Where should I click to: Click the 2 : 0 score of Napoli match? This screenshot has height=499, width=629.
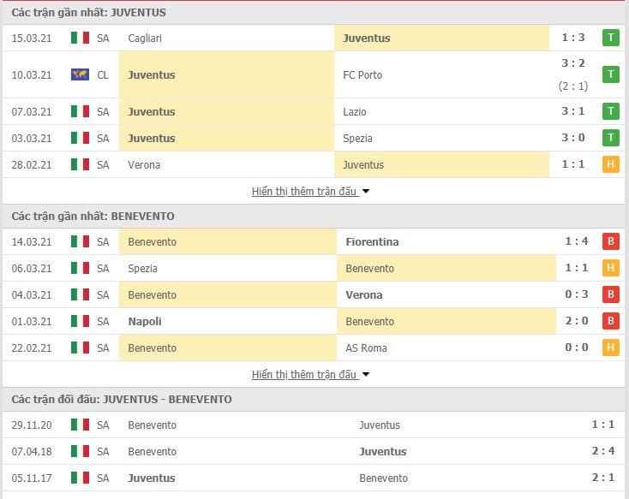click(577, 320)
